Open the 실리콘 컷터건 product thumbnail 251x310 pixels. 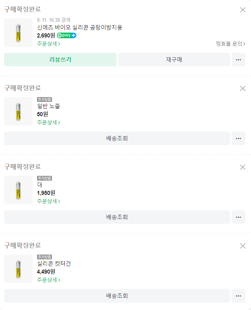pos(18,269)
